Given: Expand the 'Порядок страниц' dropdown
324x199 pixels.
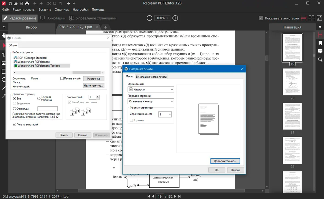Looking at the screenshot, I should 151,101.
